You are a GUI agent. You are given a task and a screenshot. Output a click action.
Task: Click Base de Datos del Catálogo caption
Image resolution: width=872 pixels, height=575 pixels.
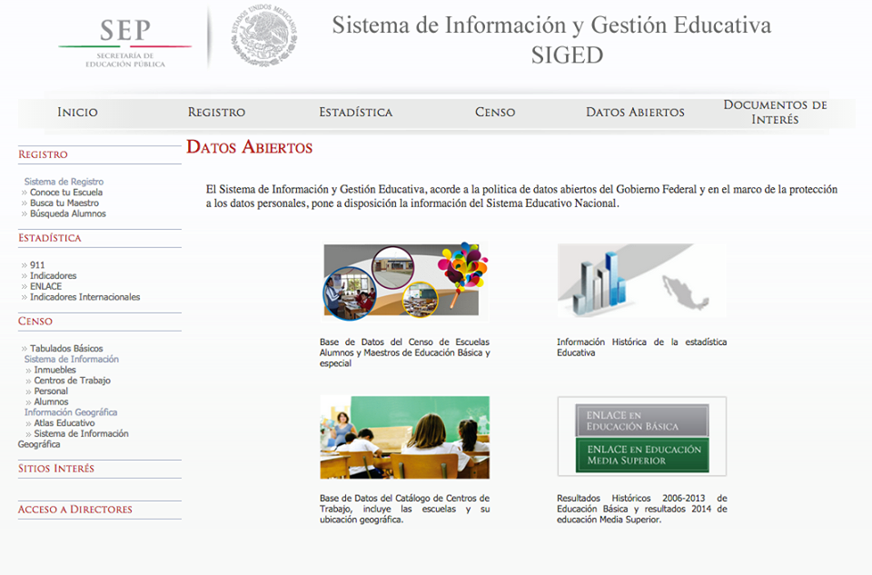click(405, 509)
